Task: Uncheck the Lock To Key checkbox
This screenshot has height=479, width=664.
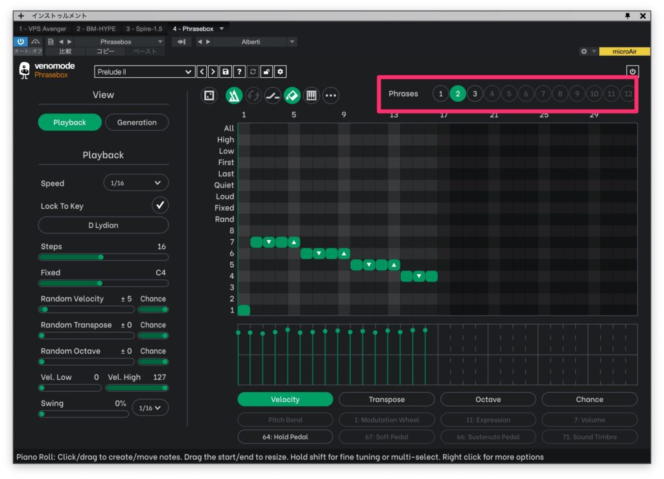Action: (160, 205)
